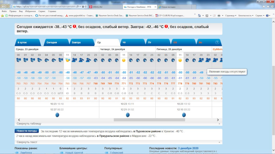The image size is (275, 154).
Task: Open the Безопасность dropdown menu
Action: coord(246,16)
